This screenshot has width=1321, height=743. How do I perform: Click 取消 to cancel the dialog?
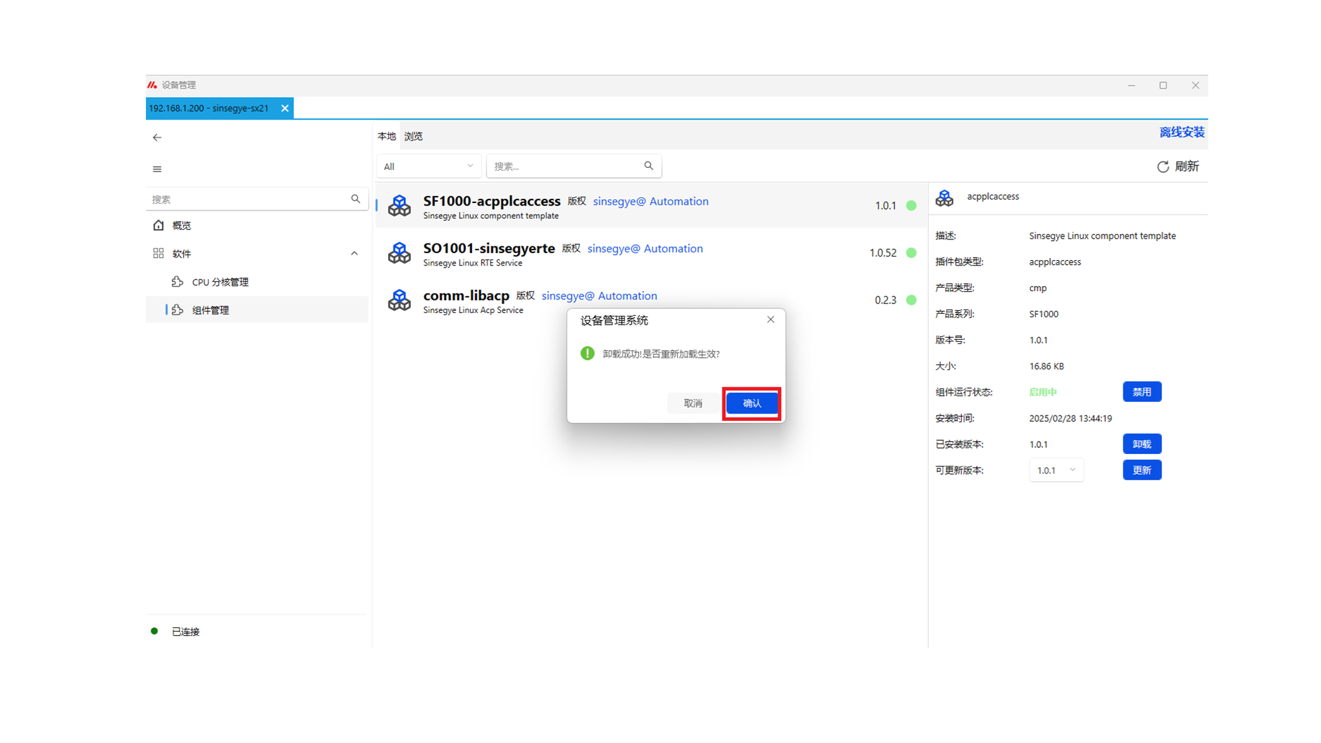point(693,403)
